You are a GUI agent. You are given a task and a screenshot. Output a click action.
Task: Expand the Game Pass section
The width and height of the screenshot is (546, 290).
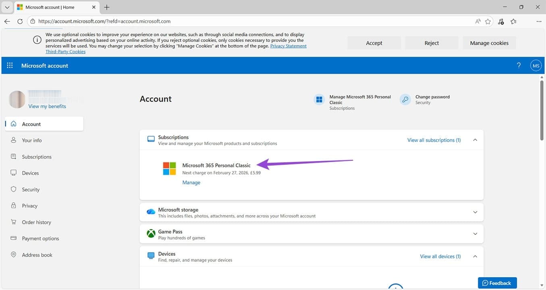coord(475,234)
